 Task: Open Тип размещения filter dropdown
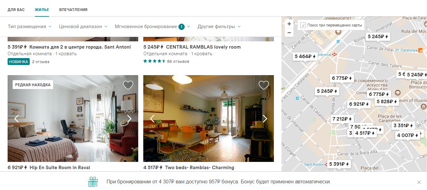pyautogui.click(x=30, y=27)
